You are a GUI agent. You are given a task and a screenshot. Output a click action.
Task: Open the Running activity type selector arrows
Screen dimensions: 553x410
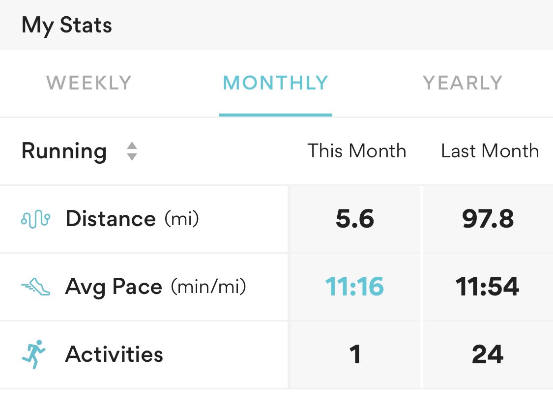click(132, 151)
